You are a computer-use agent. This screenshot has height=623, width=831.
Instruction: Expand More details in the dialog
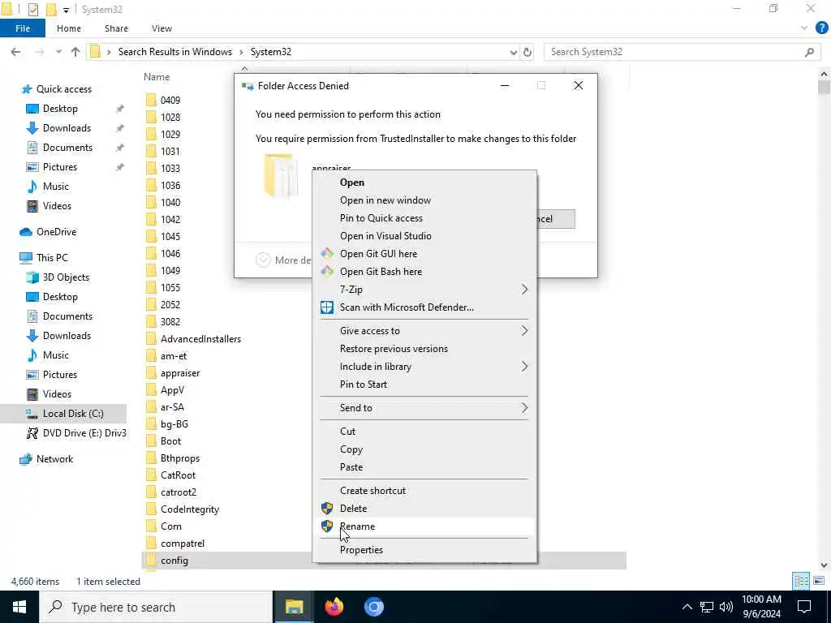pos(283,260)
